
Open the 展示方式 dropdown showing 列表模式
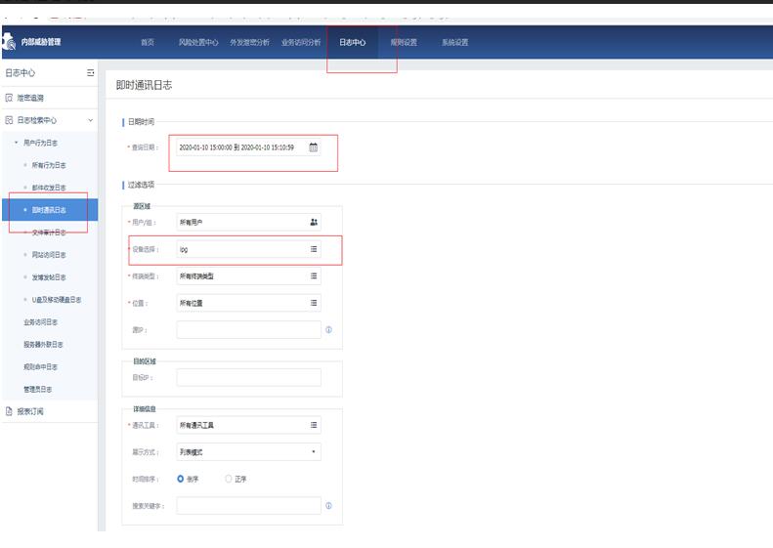click(x=248, y=452)
